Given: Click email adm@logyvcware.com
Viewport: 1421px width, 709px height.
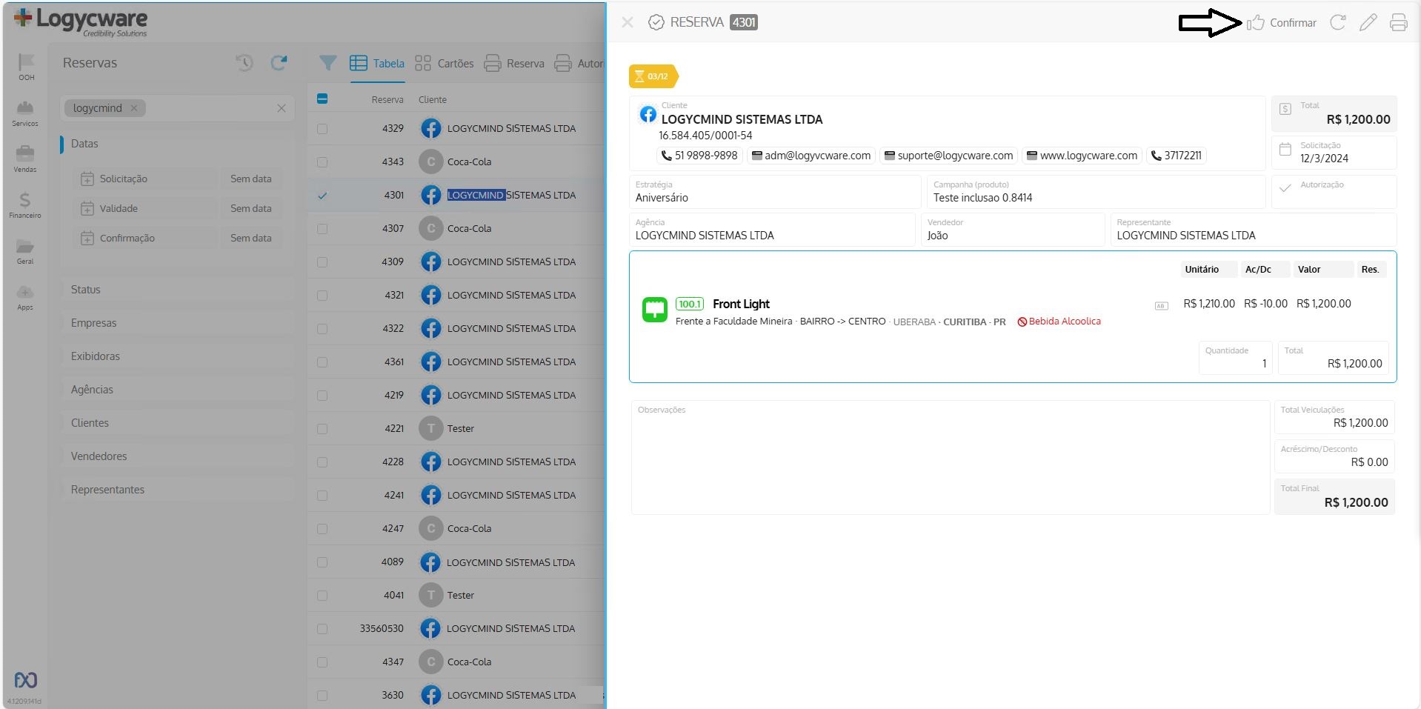Looking at the screenshot, I should (x=811, y=156).
